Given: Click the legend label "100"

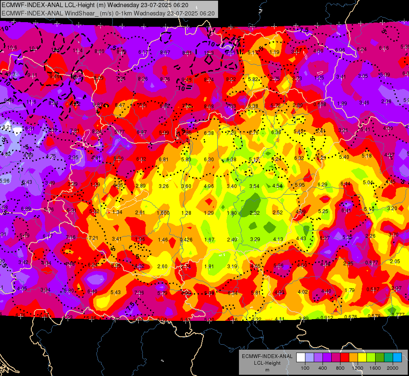Looking at the screenshot, I should pos(305,368).
